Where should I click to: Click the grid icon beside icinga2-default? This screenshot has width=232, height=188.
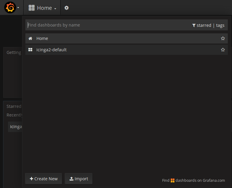30,50
